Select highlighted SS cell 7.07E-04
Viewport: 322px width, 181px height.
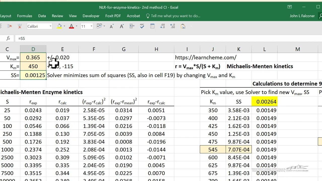(239, 150)
